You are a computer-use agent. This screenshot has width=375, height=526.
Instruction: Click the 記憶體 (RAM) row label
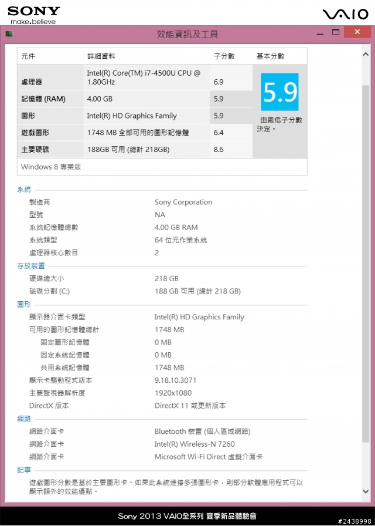(x=43, y=99)
